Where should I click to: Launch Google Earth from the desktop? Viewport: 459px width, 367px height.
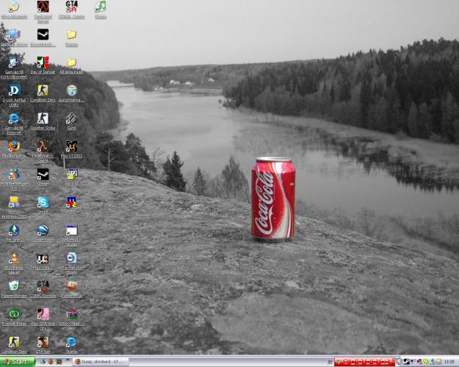[43, 230]
